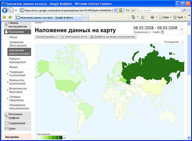Click the Add to Favorites icon
The width and height of the screenshot is (192, 141).
[10, 17]
